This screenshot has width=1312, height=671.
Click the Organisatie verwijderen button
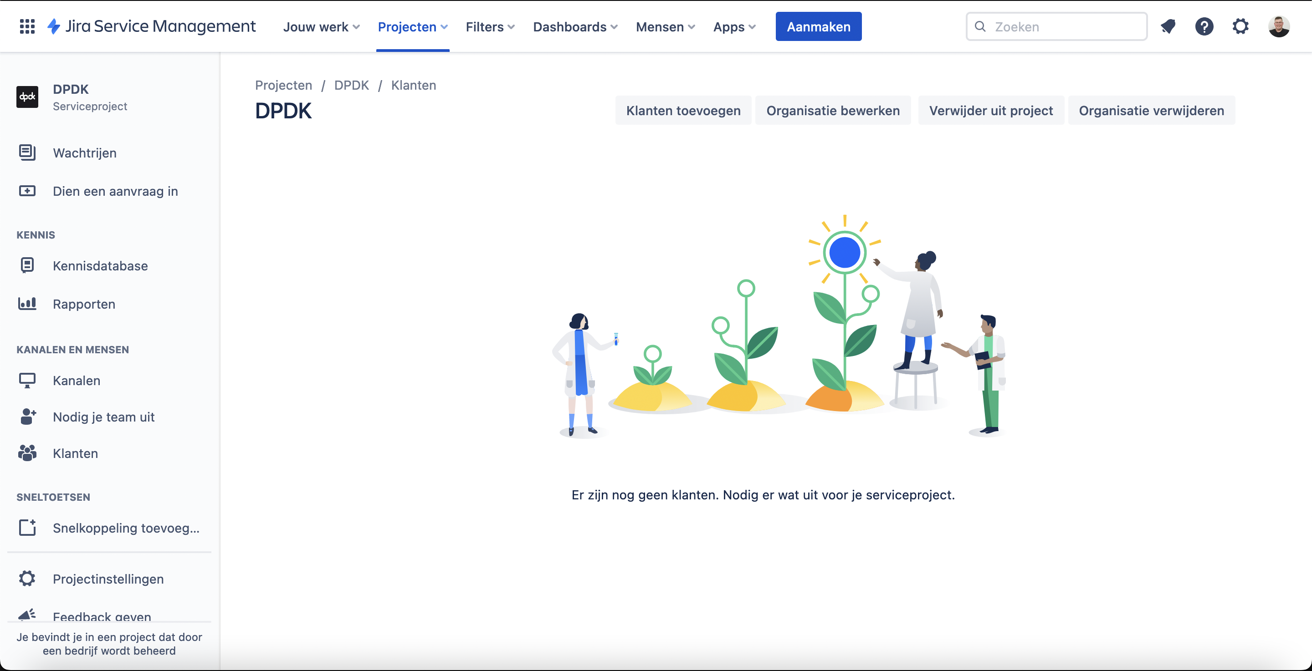coord(1151,111)
